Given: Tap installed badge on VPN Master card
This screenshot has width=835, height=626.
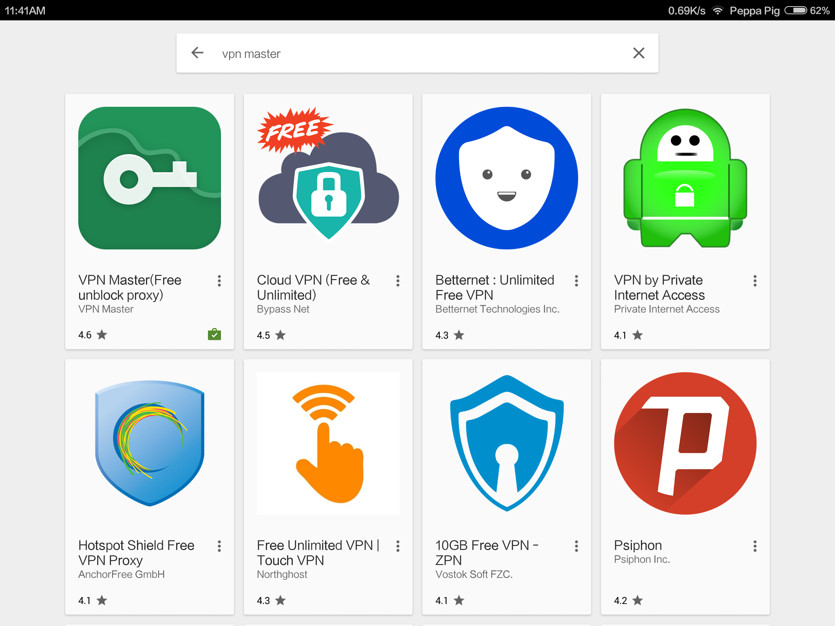Looking at the screenshot, I should point(214,334).
